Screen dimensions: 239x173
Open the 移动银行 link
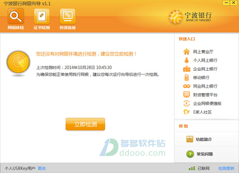(201, 78)
